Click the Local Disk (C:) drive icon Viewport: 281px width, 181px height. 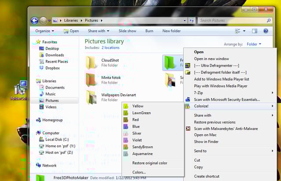coord(41,139)
